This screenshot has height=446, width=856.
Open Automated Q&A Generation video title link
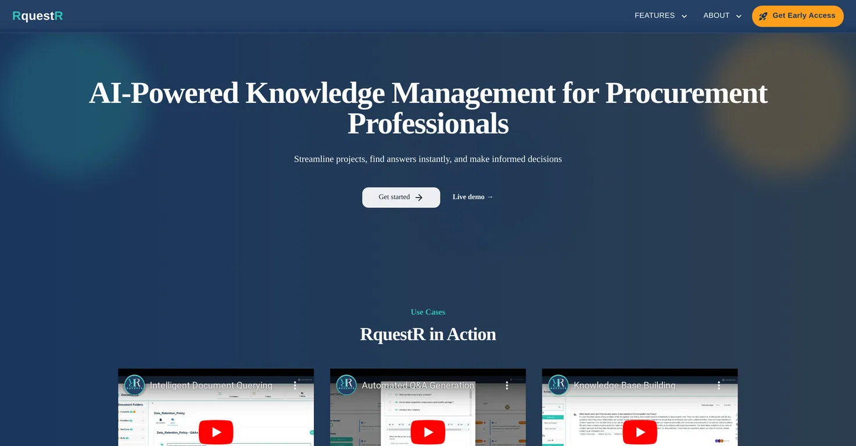(418, 386)
